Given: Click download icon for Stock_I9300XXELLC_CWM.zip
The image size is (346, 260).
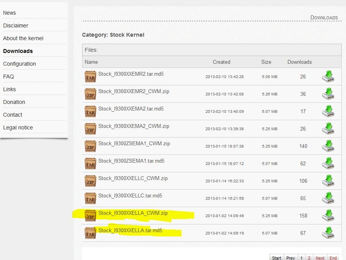Looking at the screenshot, I should pyautogui.click(x=328, y=181).
